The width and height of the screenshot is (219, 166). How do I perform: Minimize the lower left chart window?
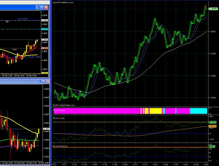coord(39,81)
